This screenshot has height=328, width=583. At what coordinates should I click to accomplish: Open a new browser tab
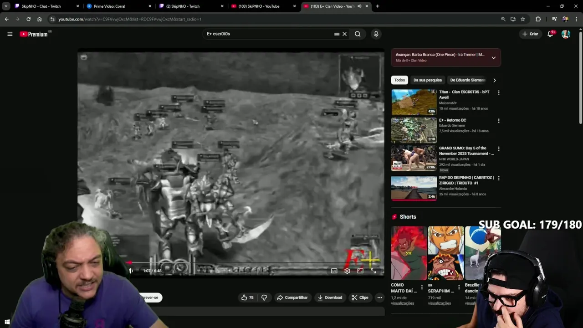378,6
